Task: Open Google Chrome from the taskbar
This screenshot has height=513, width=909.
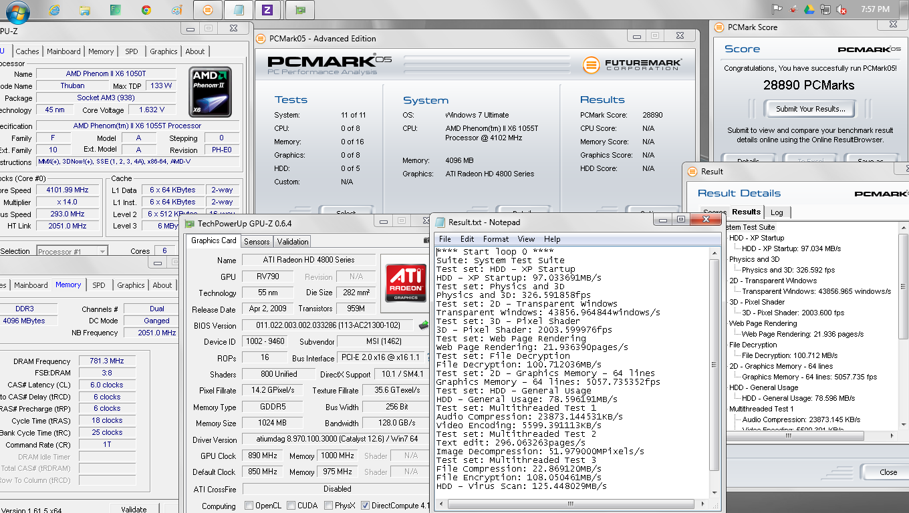Action: [x=146, y=10]
